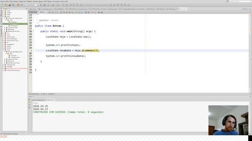Click the Find Next Occurrence editor icon

click(67, 12)
